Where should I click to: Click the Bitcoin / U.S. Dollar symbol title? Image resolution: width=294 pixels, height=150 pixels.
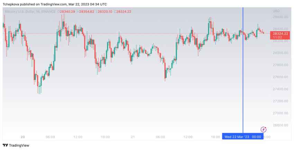(x=19, y=12)
